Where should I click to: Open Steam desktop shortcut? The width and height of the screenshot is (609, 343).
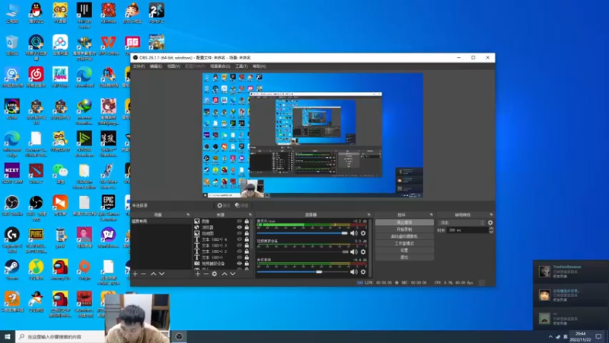[12, 270]
